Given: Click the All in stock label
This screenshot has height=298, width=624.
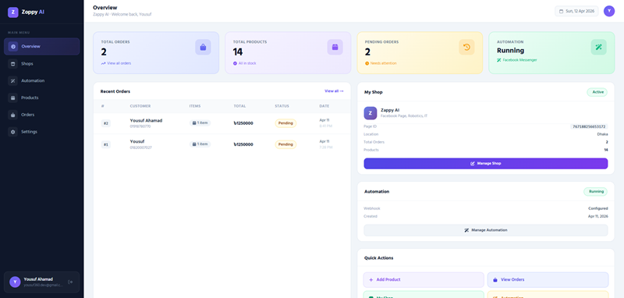Looking at the screenshot, I should 245,63.
